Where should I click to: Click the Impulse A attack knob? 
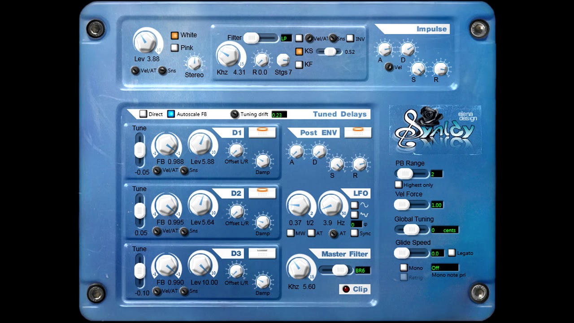pyautogui.click(x=385, y=49)
